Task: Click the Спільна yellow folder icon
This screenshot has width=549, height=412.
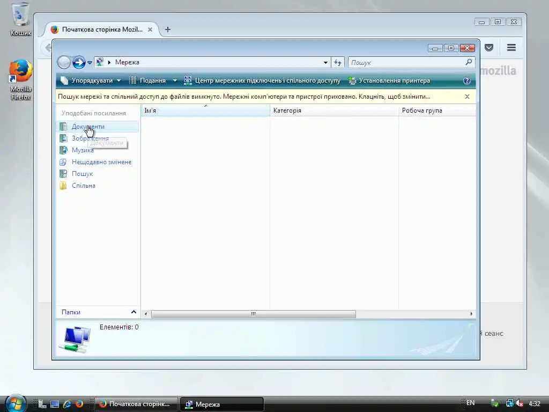Action: click(63, 185)
